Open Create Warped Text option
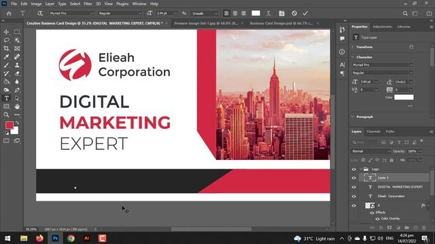Viewport: 435px width, 244px height. click(268, 14)
